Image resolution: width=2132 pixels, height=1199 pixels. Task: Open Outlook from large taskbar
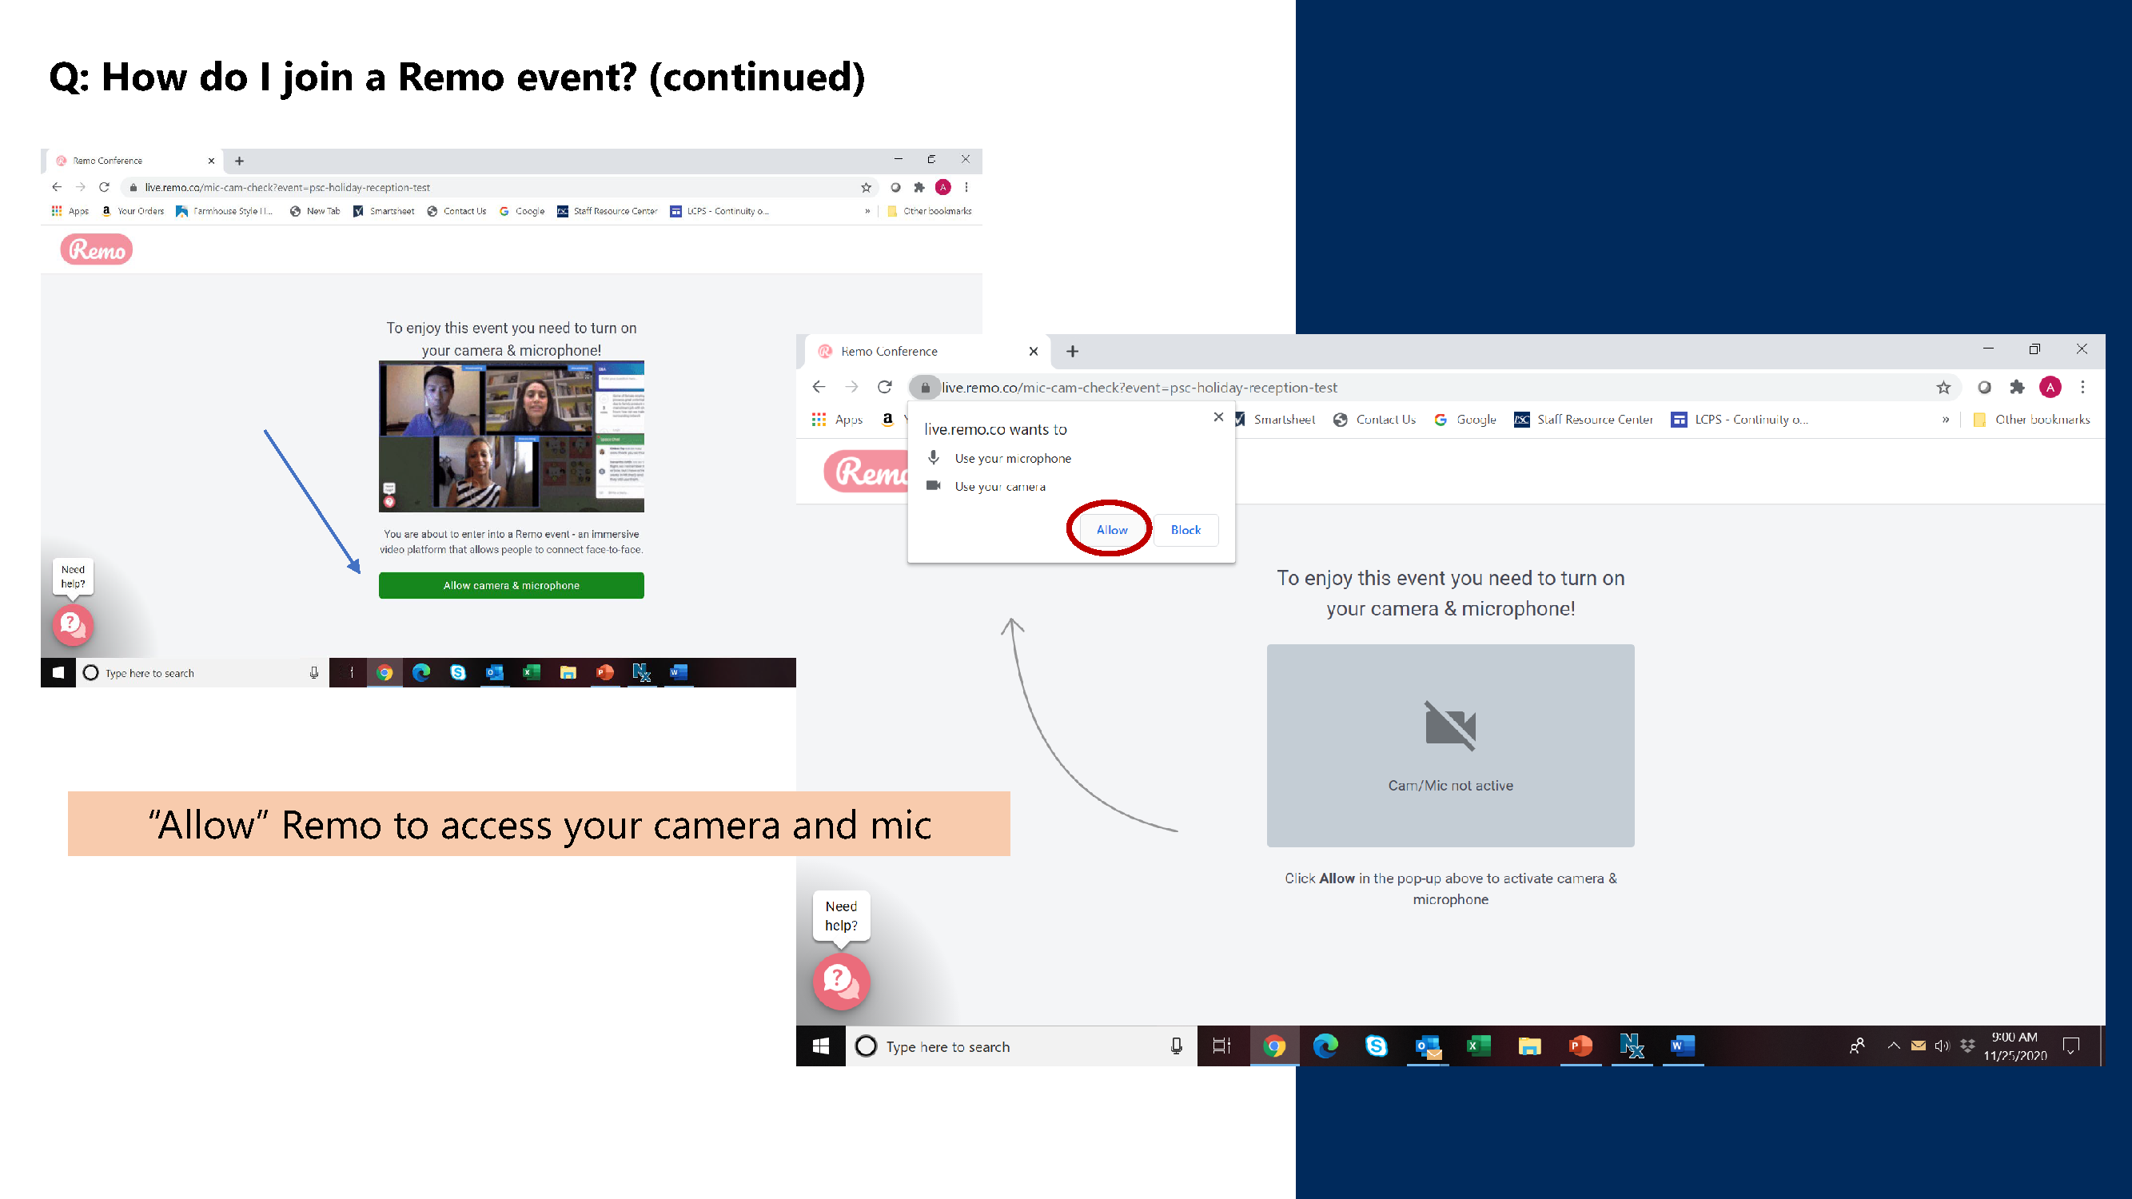click(x=1428, y=1047)
